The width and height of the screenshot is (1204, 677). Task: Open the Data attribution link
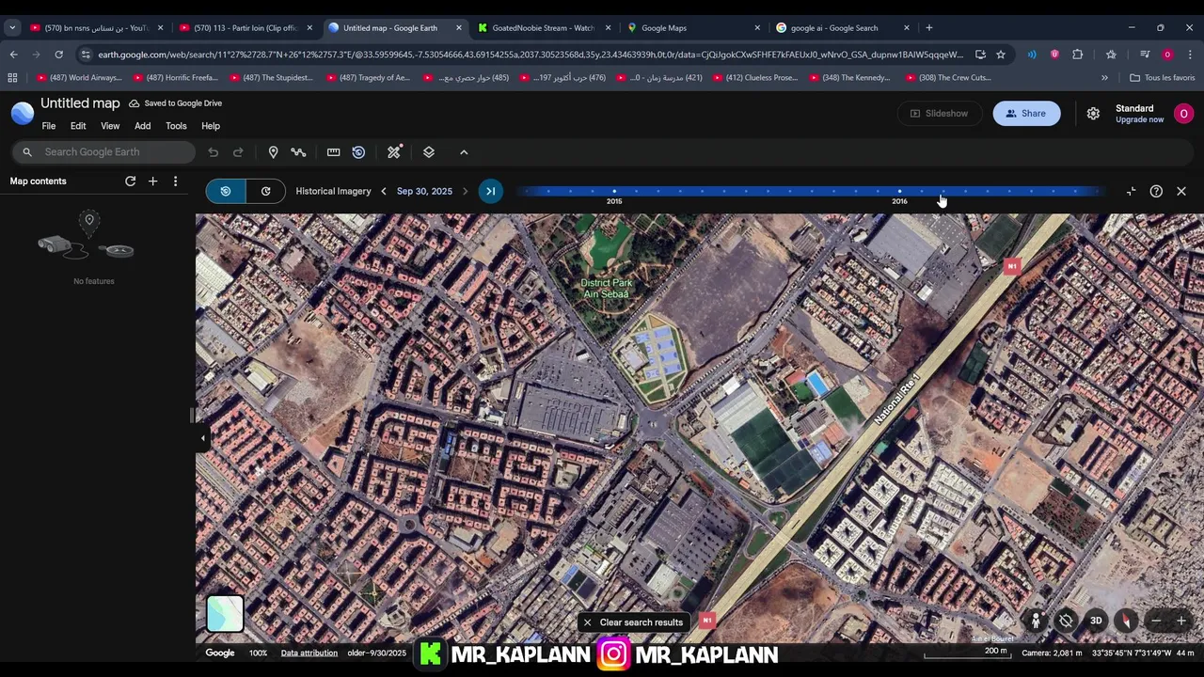(309, 653)
